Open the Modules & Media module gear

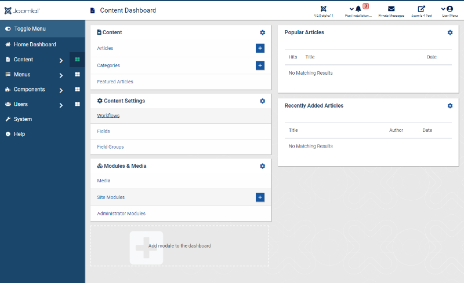263,166
